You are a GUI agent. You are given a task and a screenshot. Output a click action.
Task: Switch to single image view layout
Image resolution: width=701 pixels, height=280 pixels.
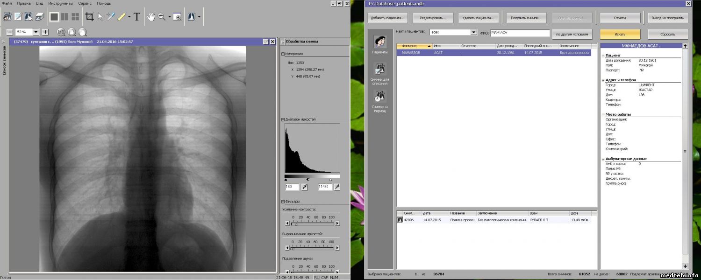coord(54,17)
